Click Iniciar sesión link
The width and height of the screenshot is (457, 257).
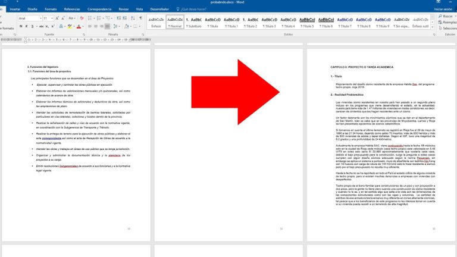click(x=442, y=10)
